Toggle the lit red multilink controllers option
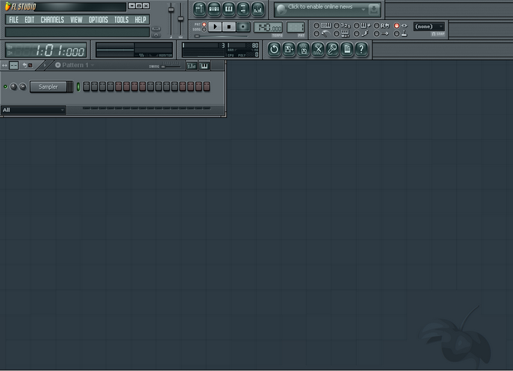Screen dimensions: 513x371 pos(397,26)
